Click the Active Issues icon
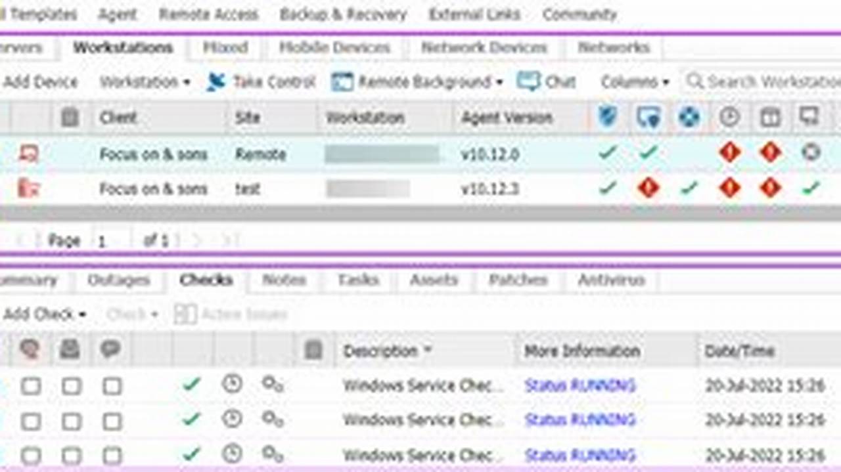Screen dimensions: 841x472 185,314
